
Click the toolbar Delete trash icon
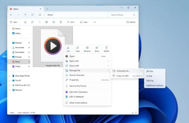click(x=61, y=22)
